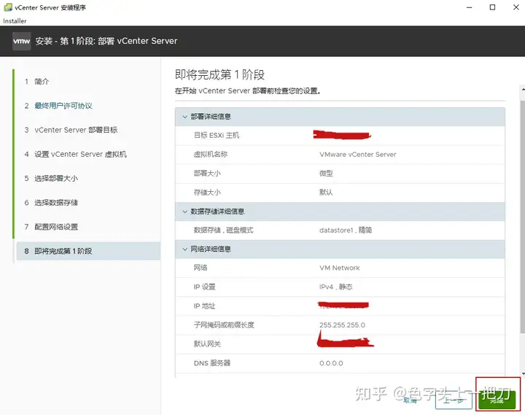This screenshot has width=525, height=415.
Task: Click the Installer menu
Action: (x=15, y=20)
